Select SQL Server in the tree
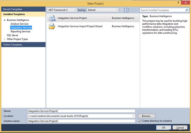Screen dimensions: 191x133 pyautogui.click(x=13, y=35)
